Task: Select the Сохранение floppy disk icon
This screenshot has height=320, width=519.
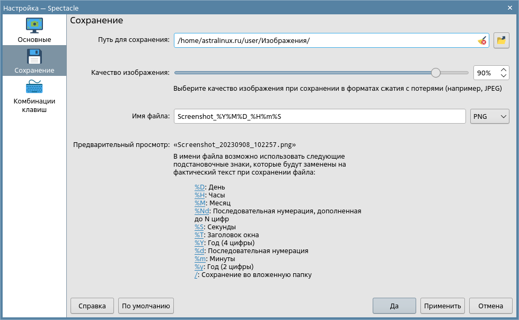Action: [34, 56]
